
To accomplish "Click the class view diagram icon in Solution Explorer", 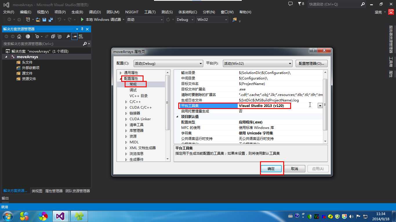I will coord(81,36).
